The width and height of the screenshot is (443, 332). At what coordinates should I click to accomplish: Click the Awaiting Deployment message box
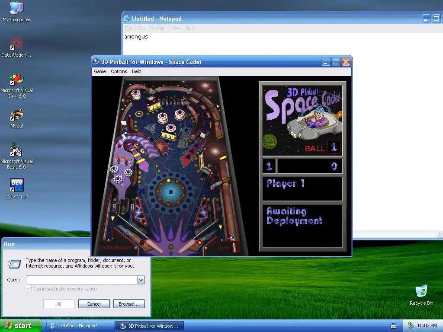(x=302, y=226)
